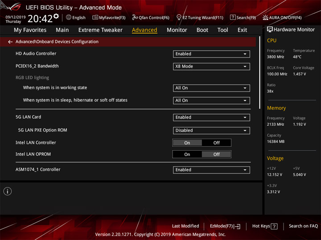Click the EZ Tuning Wizard lightbulb icon
Screen dimensions: 321x240
pyautogui.click(x=179, y=17)
